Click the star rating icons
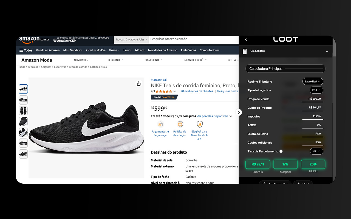 pyautogui.click(x=164, y=91)
